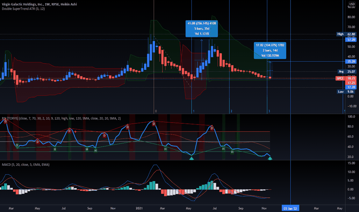The image size is (359, 212).
Task: Click the 35.20 blue price label
Action: tap(351, 61)
